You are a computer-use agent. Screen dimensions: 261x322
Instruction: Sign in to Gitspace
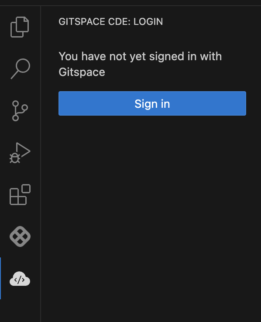[152, 103]
